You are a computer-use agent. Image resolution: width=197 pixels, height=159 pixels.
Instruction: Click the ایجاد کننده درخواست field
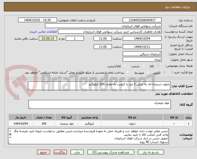[x=110, y=32]
